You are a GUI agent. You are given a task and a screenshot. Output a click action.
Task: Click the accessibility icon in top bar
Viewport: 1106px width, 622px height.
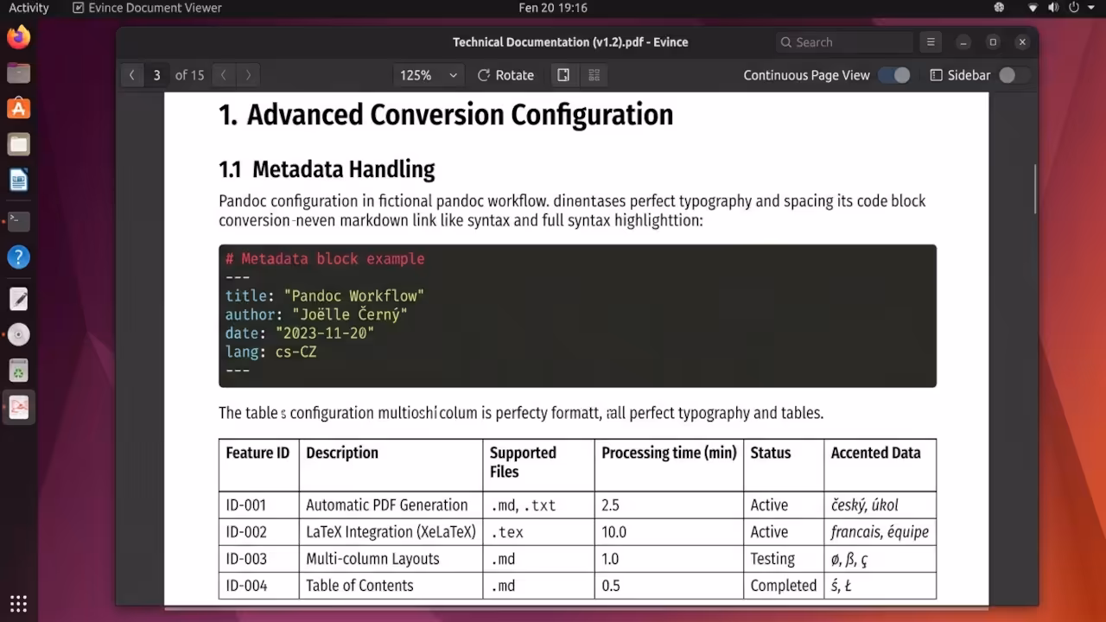pos(1000,8)
